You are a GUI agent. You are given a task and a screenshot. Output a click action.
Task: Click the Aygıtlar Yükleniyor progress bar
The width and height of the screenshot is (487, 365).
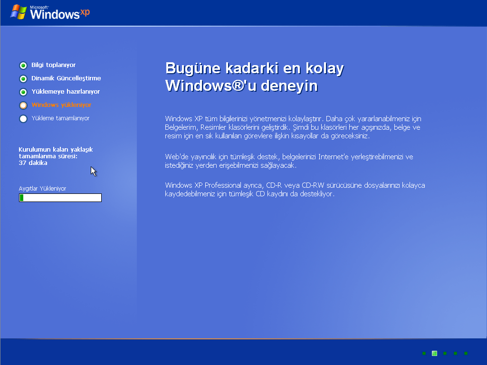click(x=60, y=198)
